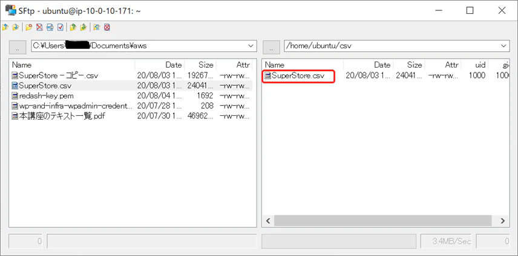Sort remote pane by uid column header
The width and height of the screenshot is (518, 256).
pos(474,65)
